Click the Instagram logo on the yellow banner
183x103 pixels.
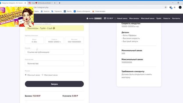click(2, 10)
